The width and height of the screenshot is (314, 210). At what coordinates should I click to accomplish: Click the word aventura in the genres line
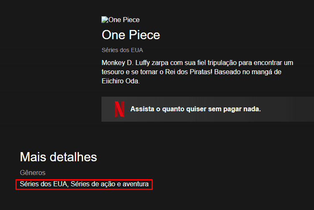[136, 184]
